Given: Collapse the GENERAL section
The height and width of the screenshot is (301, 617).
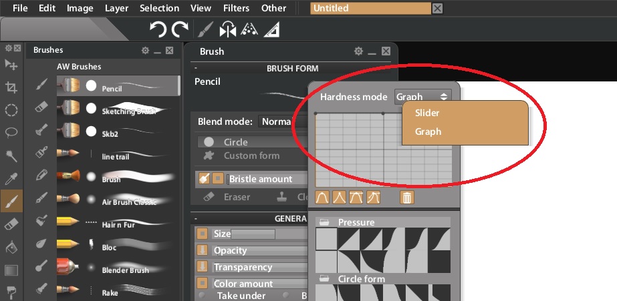Looking at the screenshot, I should click(196, 218).
